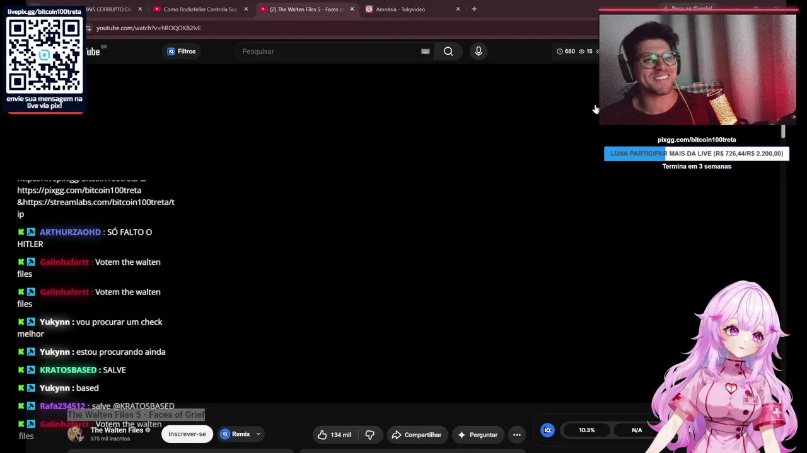Close The Walten Files 5 tab
The height and width of the screenshot is (453, 807).
point(352,9)
